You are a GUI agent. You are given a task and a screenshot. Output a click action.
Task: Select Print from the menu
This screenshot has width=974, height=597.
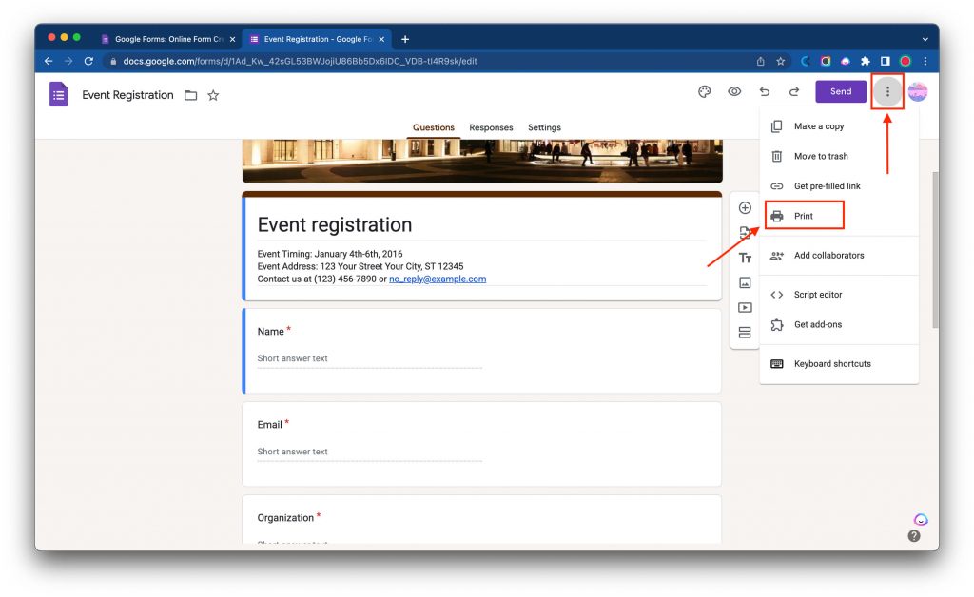805,215
